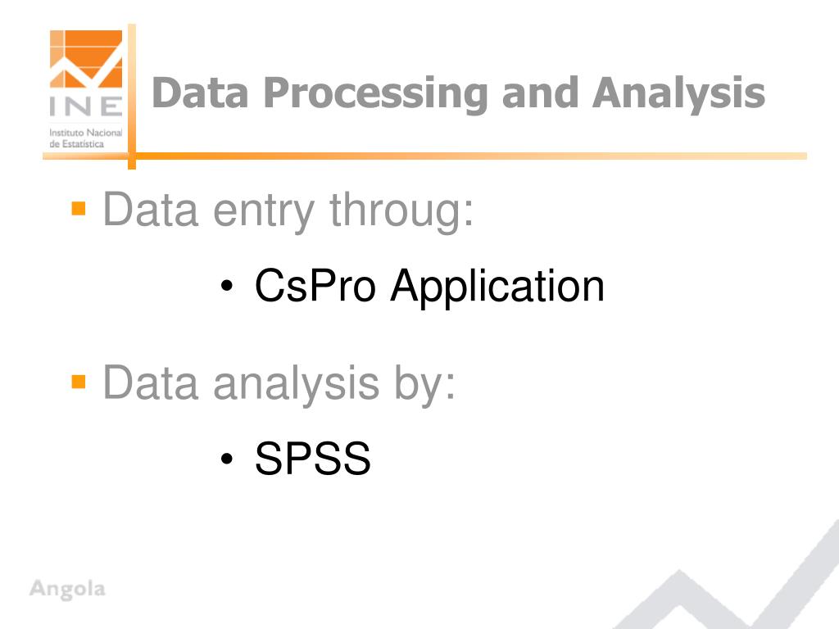This screenshot has width=839, height=629.
Task: Click the 'SPSS' text
Action: click(x=313, y=459)
